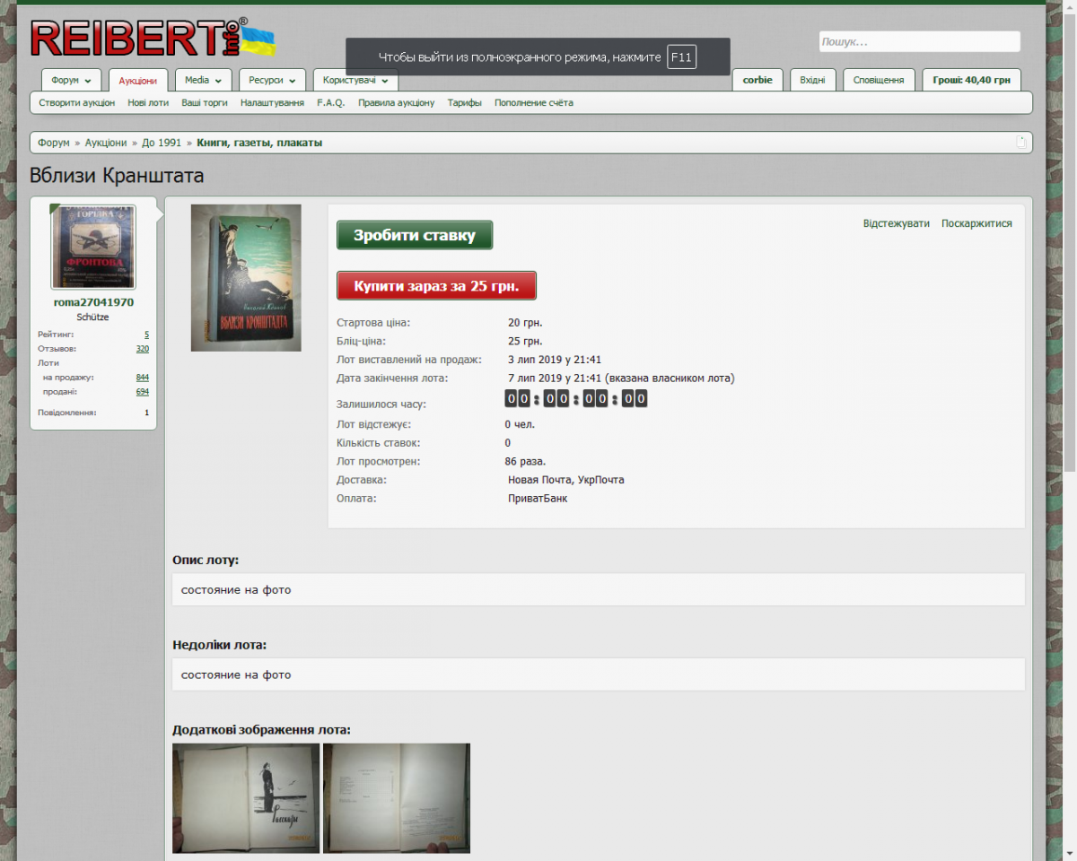Viewport: 1077px width, 861px height.
Task: Click the small page icon in breadcrumb bar
Action: click(1020, 142)
